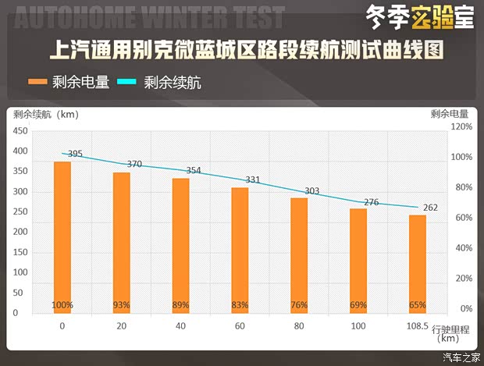Click the x-axis tick label 80
484x366 pixels.
point(299,326)
